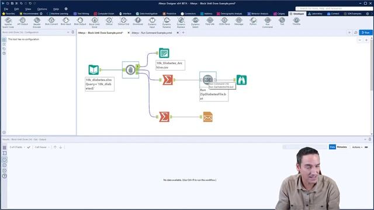Image resolution: width=374 pixels, height=210 pixels.
Task: Open the globe icon next to Help
Action: point(66,9)
